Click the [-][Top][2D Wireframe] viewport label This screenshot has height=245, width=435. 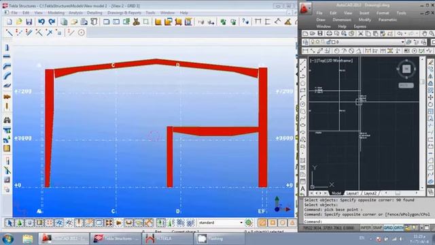pos(331,61)
